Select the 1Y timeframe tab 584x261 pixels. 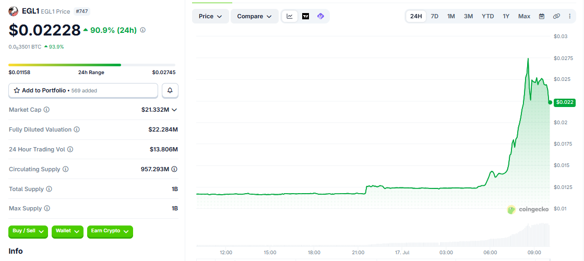click(x=506, y=16)
